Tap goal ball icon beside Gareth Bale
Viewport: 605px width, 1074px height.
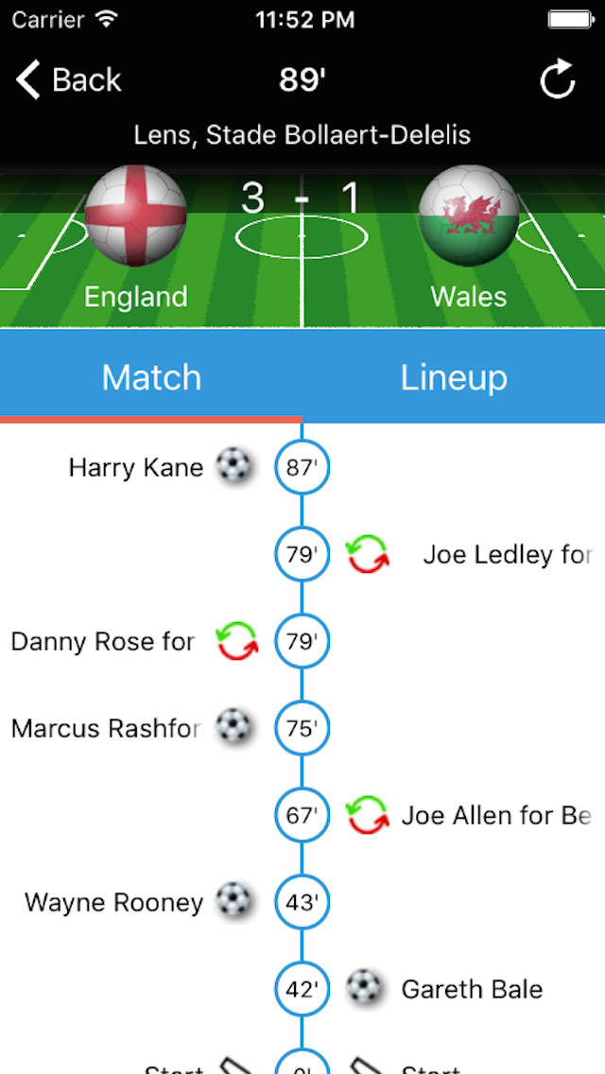365,989
